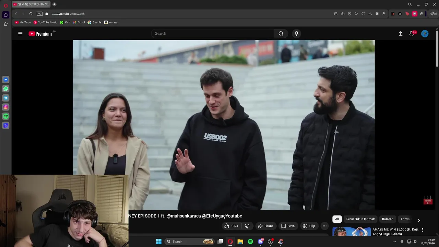This screenshot has width=439, height=247.
Task: Open the Opera main menu logo
Action: (5, 5)
